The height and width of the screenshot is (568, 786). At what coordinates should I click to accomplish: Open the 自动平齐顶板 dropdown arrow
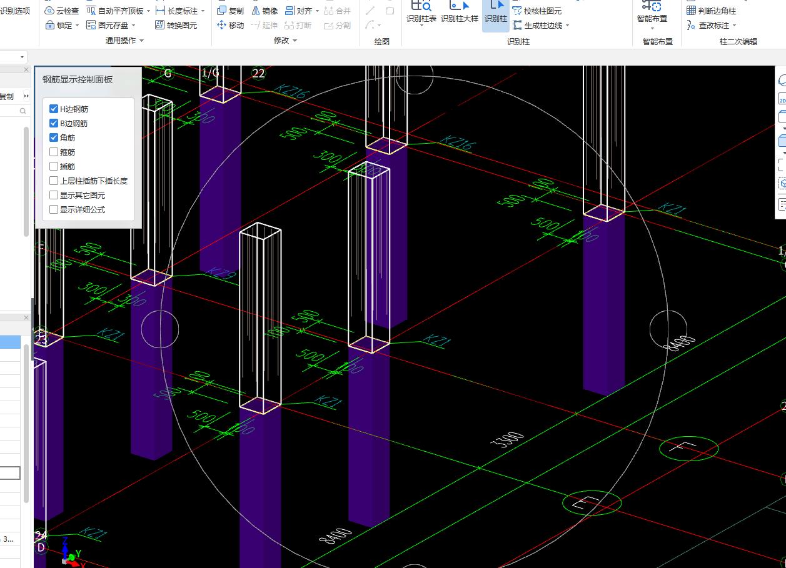click(x=148, y=11)
